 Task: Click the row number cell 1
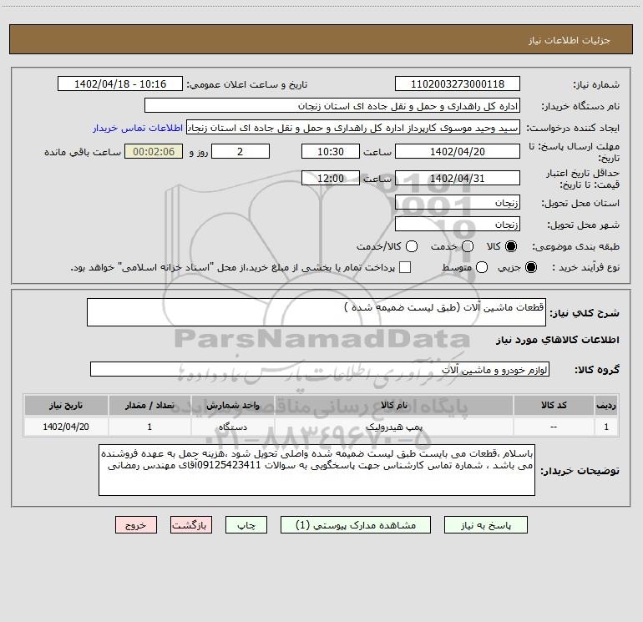click(606, 427)
